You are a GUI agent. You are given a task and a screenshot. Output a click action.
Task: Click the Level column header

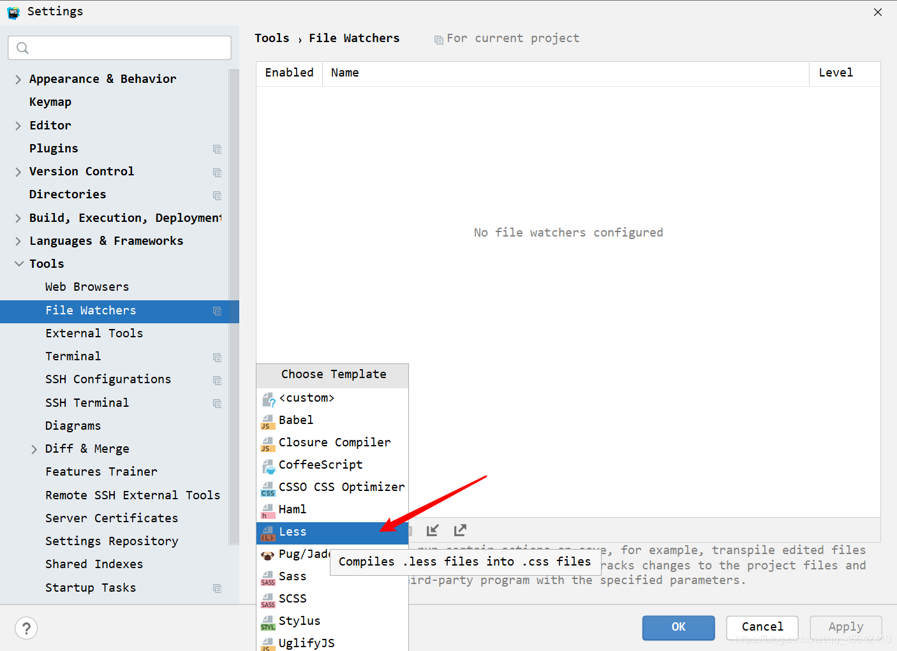[x=845, y=73]
